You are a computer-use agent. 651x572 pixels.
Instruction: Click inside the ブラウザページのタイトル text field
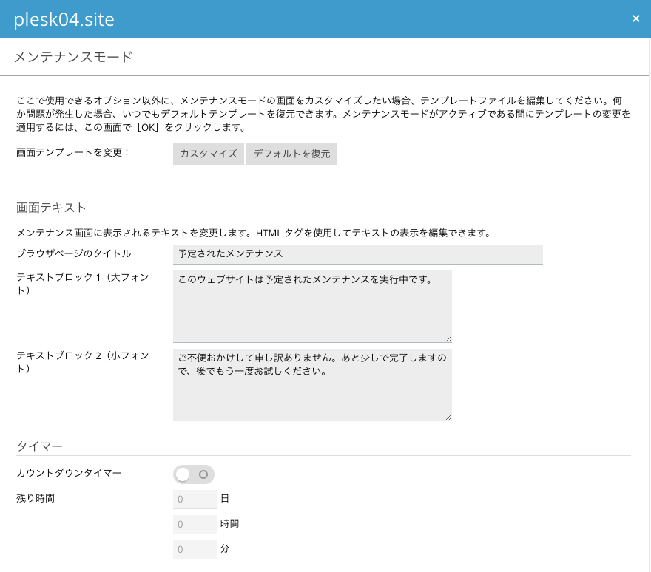pos(358,254)
